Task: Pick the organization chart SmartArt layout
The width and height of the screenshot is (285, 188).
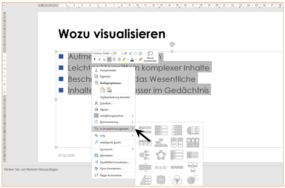Action: [161, 143]
